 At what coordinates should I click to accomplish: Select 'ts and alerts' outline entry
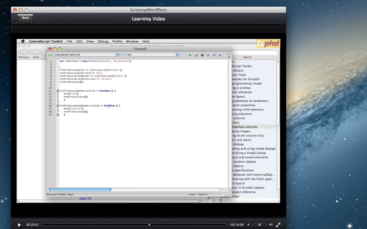(241, 140)
